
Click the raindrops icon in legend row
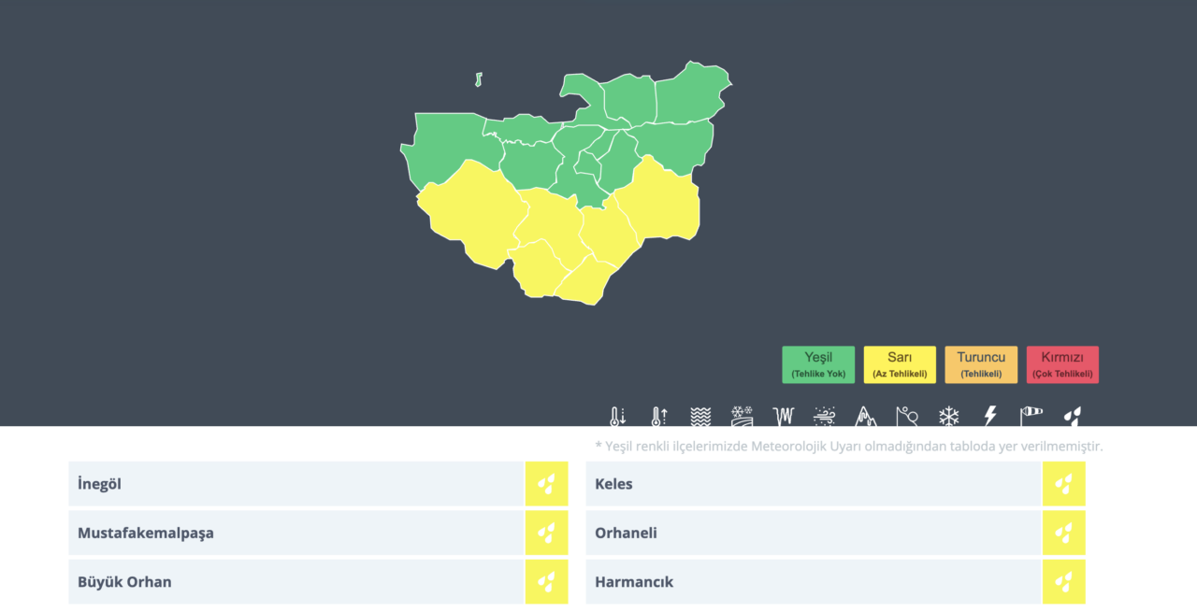click(x=1073, y=416)
